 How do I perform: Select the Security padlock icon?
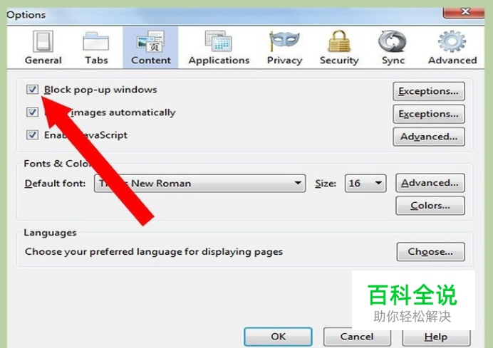[339, 41]
